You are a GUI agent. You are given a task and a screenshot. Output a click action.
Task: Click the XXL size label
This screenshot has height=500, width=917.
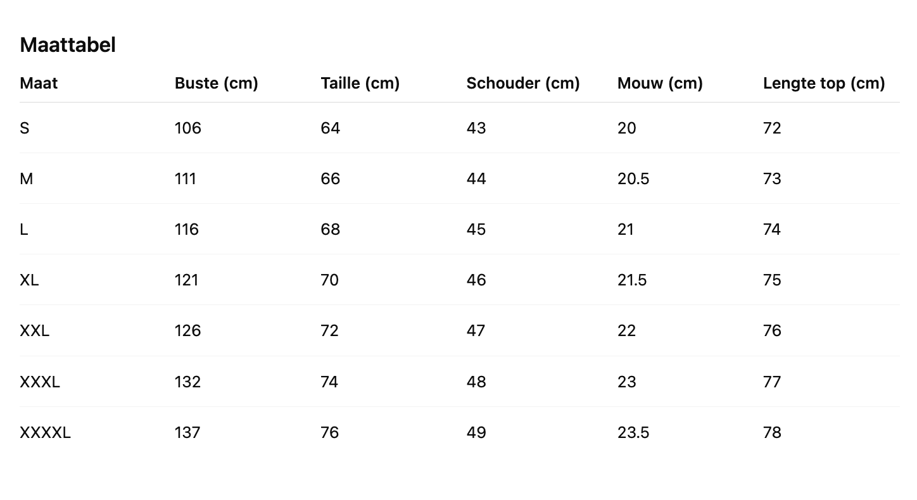(34, 331)
